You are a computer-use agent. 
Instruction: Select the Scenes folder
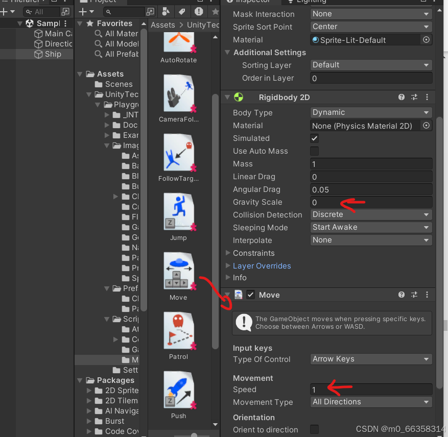pos(114,84)
